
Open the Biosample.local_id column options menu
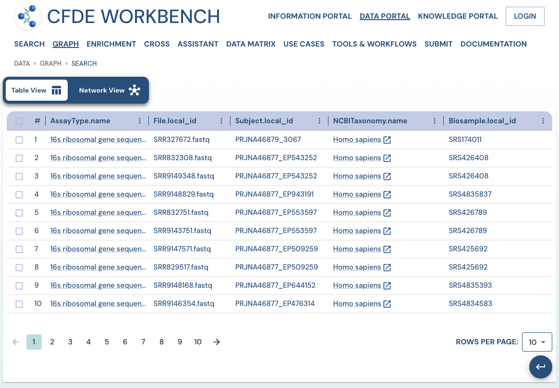[543, 121]
